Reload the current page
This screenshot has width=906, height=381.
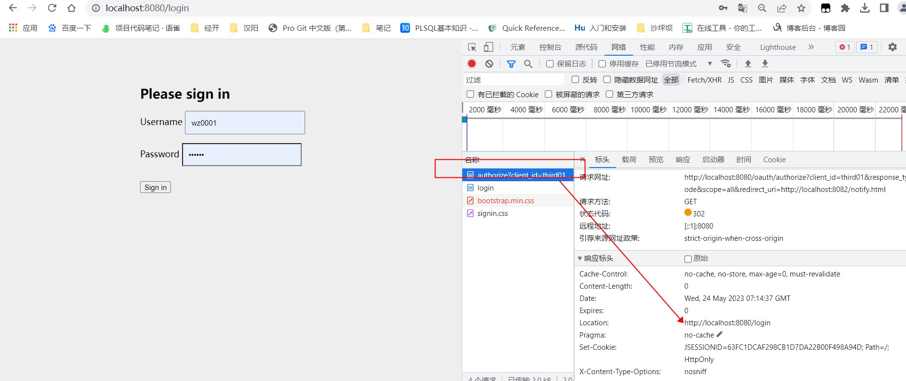coord(52,8)
